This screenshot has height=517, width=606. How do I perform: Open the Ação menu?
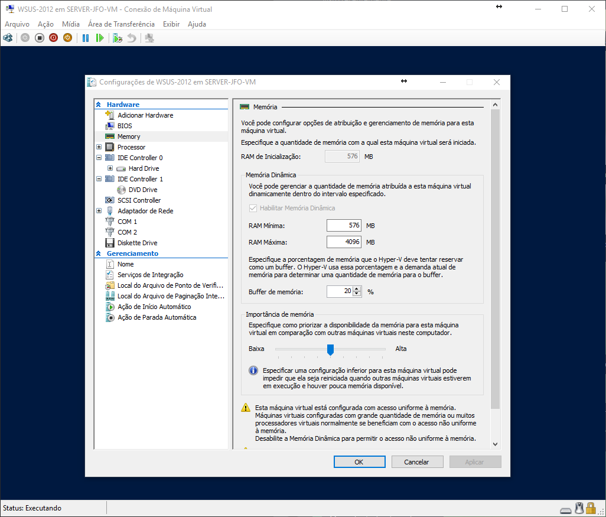point(45,24)
